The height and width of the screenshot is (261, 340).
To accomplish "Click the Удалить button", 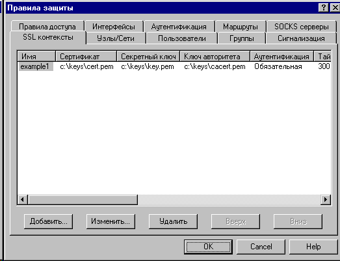I will point(173,221).
